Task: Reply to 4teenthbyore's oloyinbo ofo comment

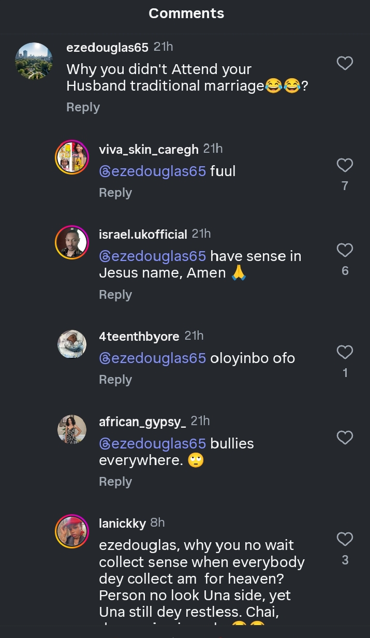Action: click(115, 380)
